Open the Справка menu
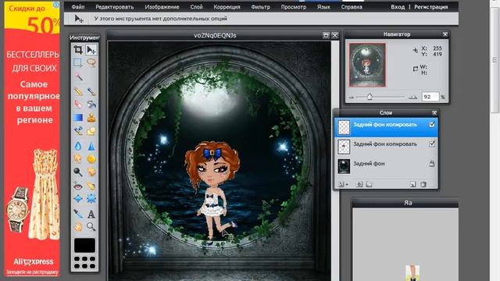This screenshot has width=500, height=281. 352,7
